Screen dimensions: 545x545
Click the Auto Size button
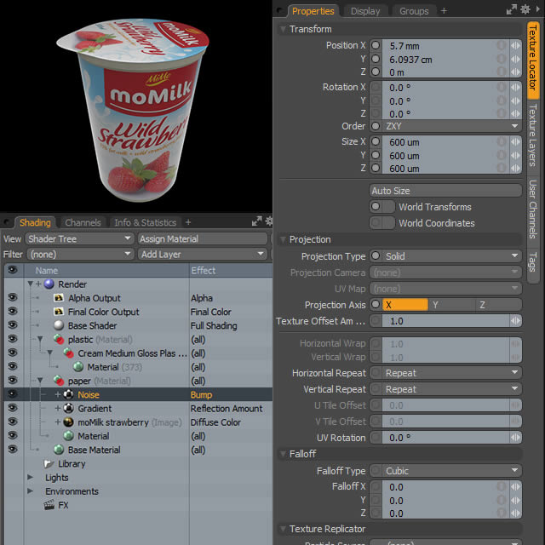pos(445,191)
